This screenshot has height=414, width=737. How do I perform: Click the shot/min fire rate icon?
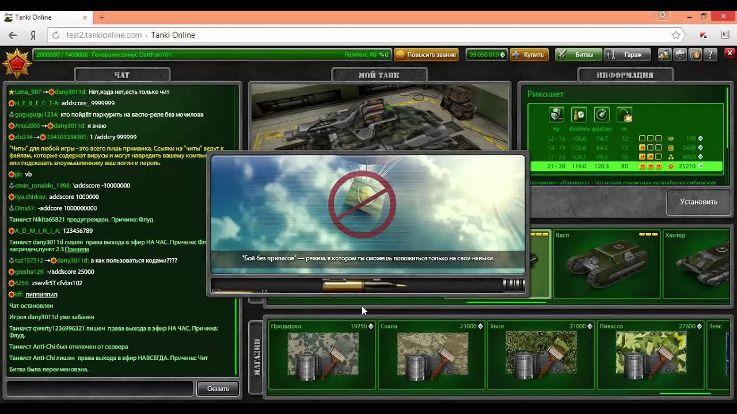(579, 114)
